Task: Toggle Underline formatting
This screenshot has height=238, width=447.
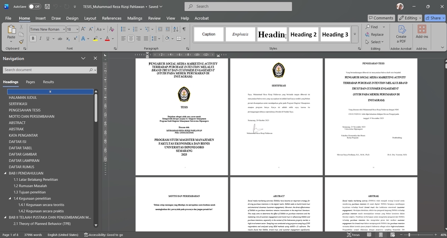Action: point(47,39)
